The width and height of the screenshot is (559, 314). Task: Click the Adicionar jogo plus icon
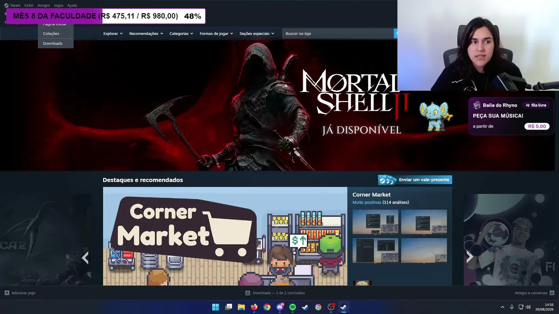(x=7, y=293)
